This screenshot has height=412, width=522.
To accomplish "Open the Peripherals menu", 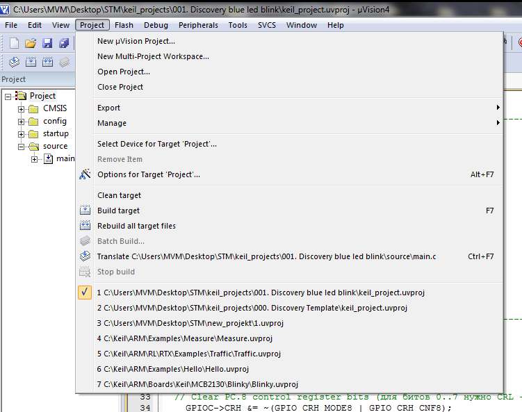I will [198, 25].
